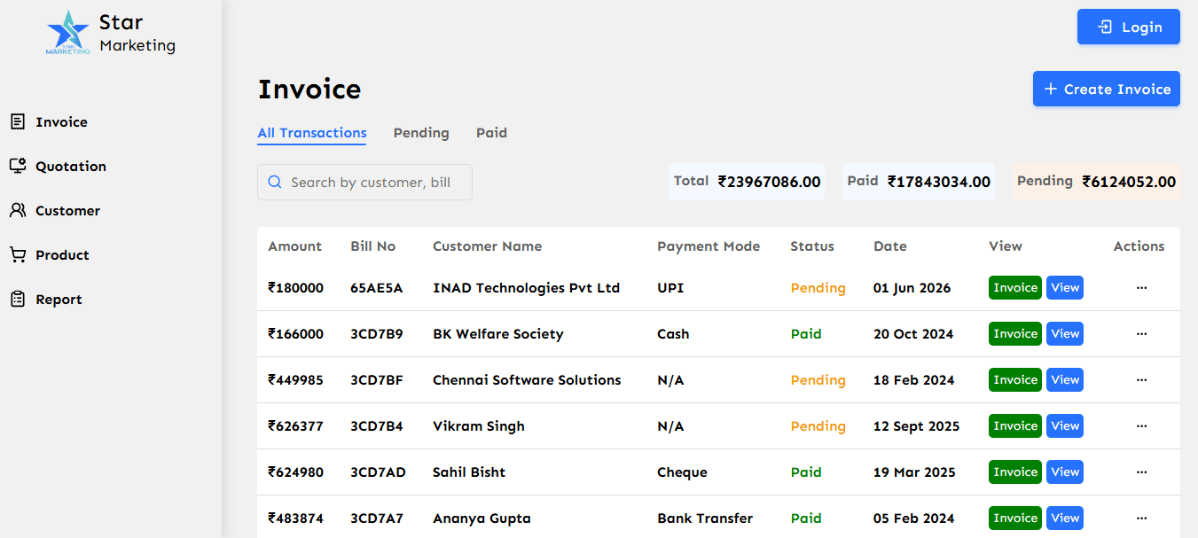
Task: Click bill number 3CD7B9
Action: 377,334
